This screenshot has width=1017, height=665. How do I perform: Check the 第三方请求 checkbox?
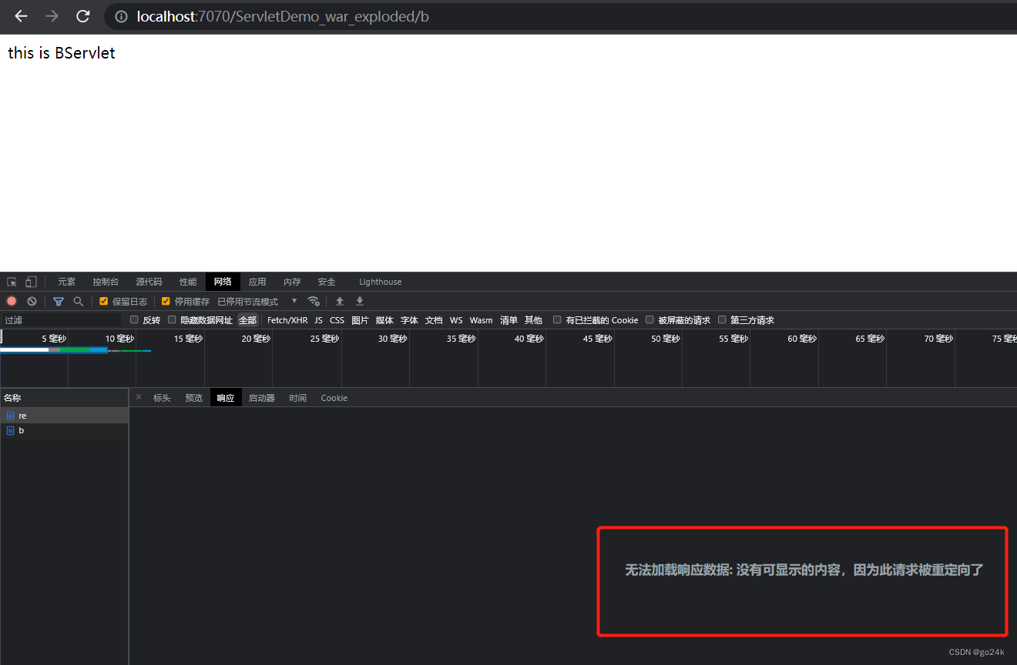722,319
